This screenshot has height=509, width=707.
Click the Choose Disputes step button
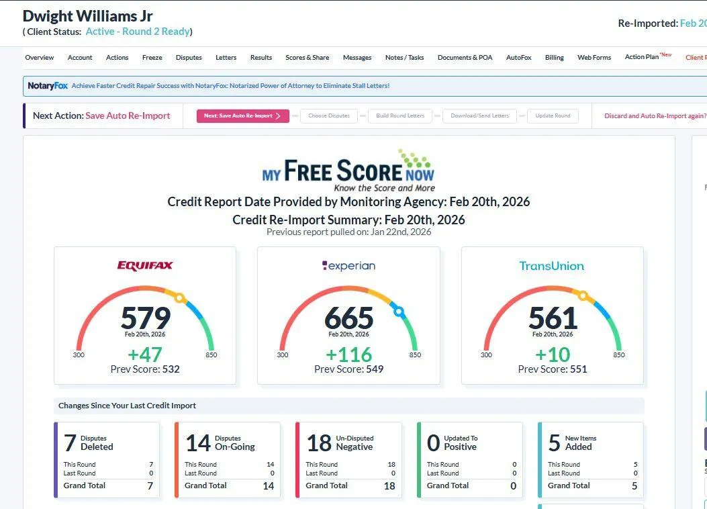point(329,116)
